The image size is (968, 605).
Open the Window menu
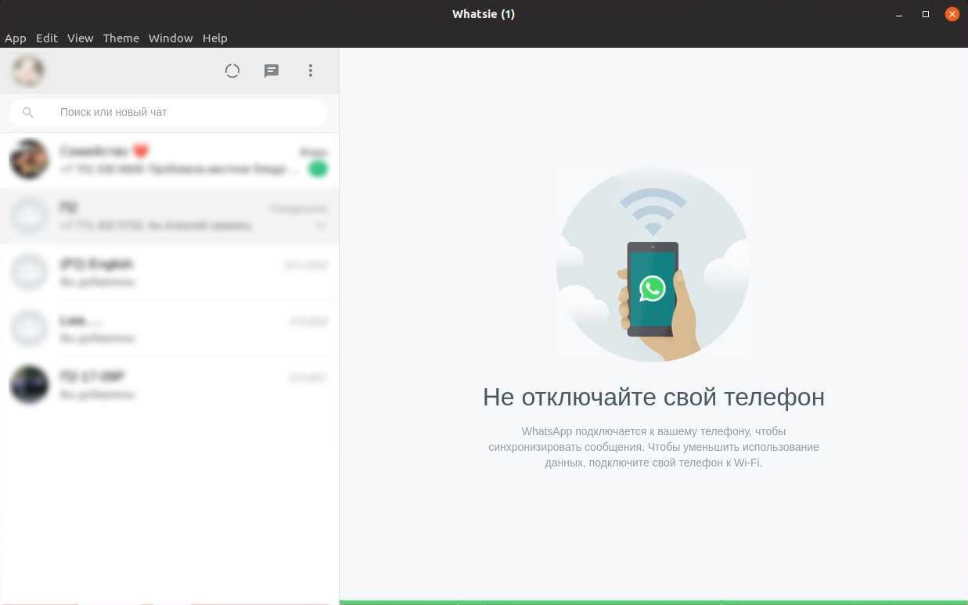(x=171, y=38)
